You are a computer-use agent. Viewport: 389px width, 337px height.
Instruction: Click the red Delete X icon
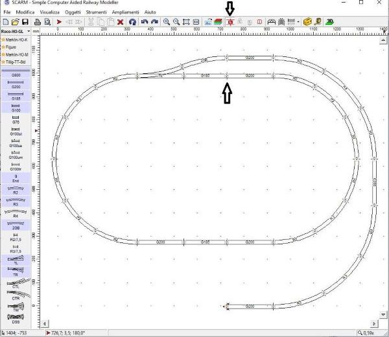(x=120, y=21)
